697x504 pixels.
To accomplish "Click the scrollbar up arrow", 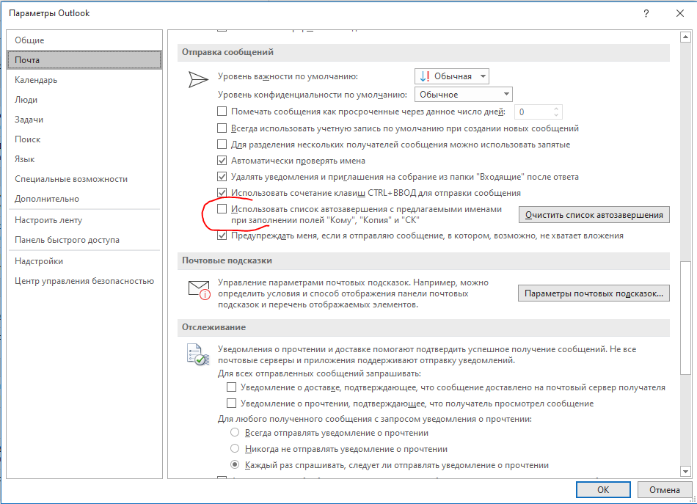I will [685, 37].
